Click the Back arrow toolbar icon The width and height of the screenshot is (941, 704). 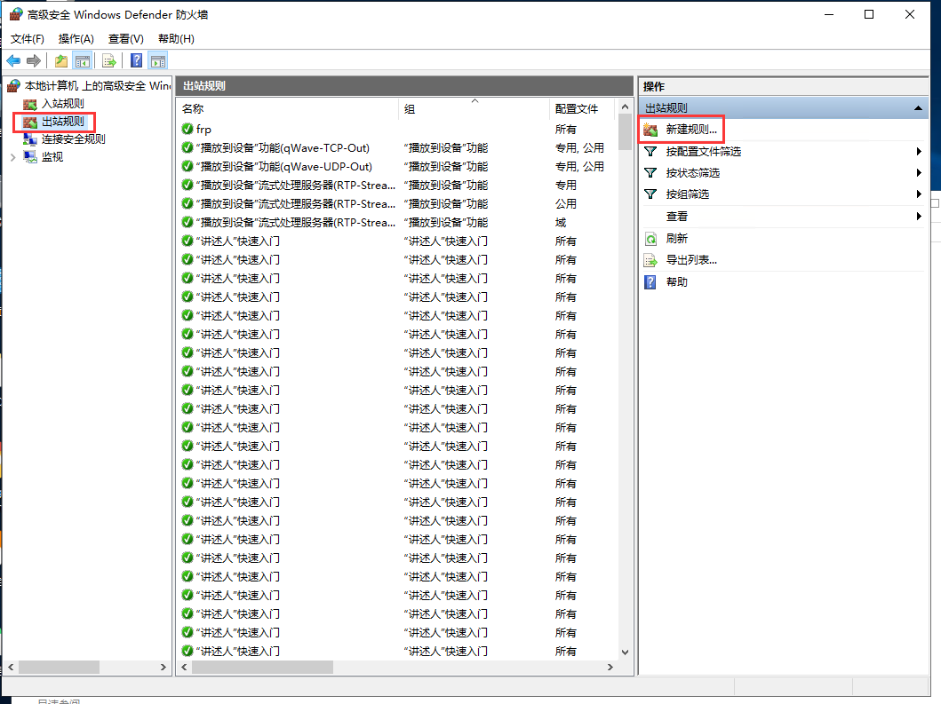coord(13,60)
